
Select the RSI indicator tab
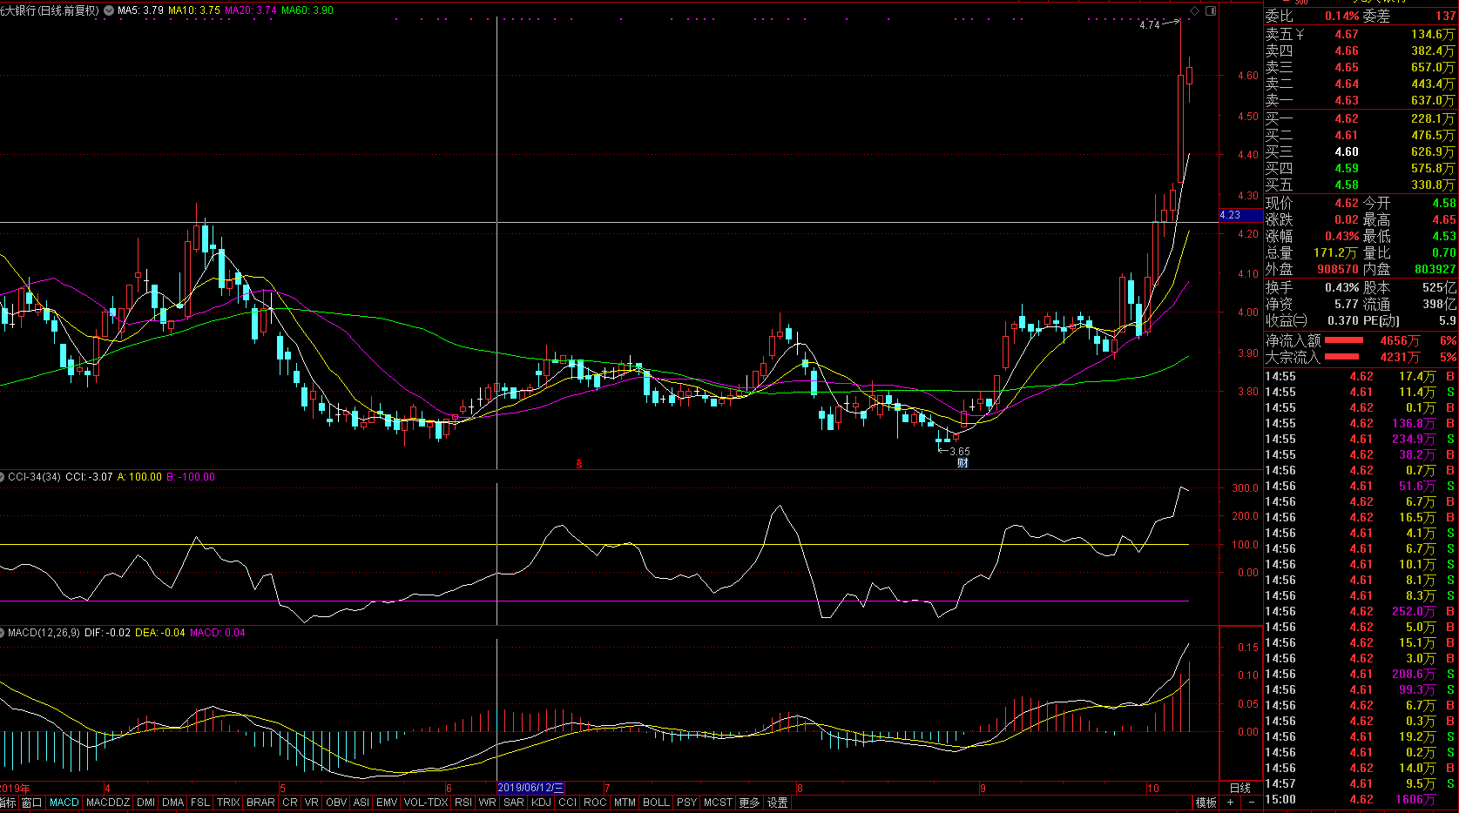pyautogui.click(x=463, y=803)
